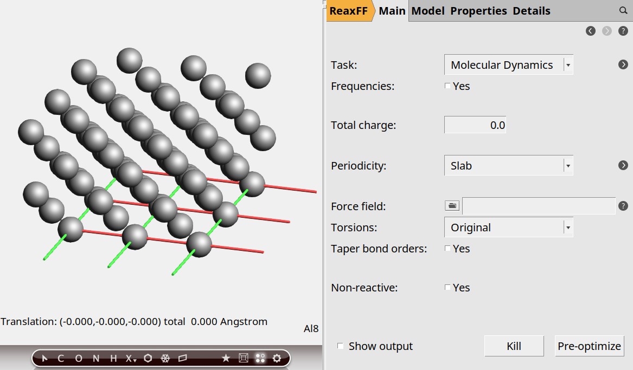
Task: Open the Torsions dropdown
Action: click(x=508, y=228)
